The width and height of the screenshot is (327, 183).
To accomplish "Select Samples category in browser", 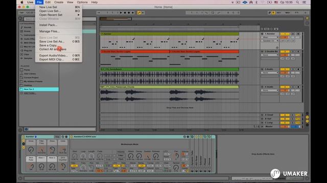I will 28,58.
